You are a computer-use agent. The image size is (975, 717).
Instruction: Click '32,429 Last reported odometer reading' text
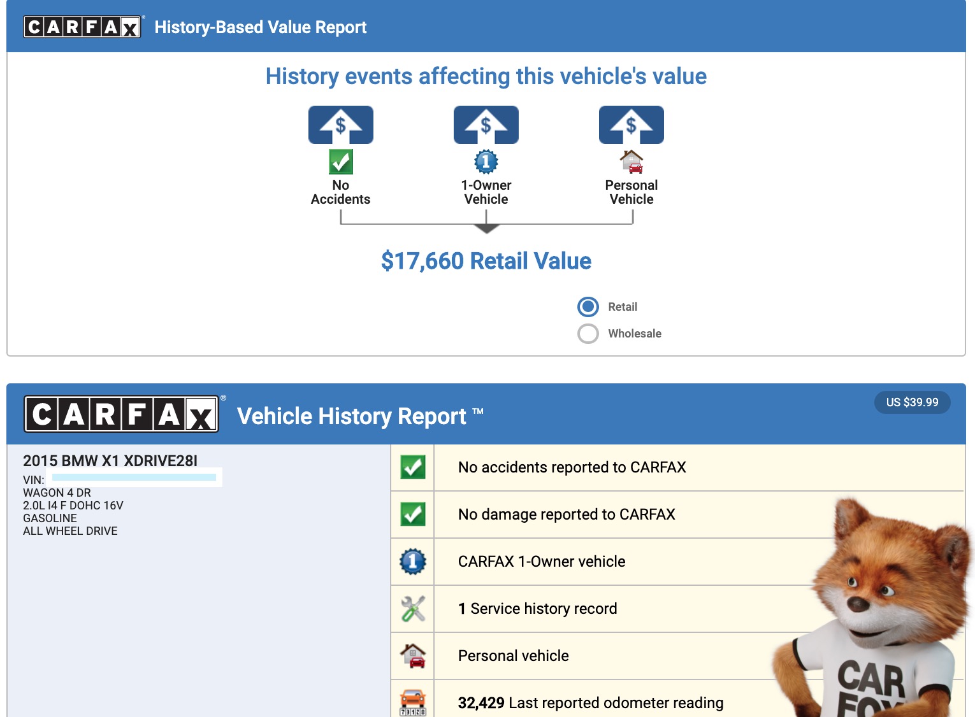pos(591,703)
